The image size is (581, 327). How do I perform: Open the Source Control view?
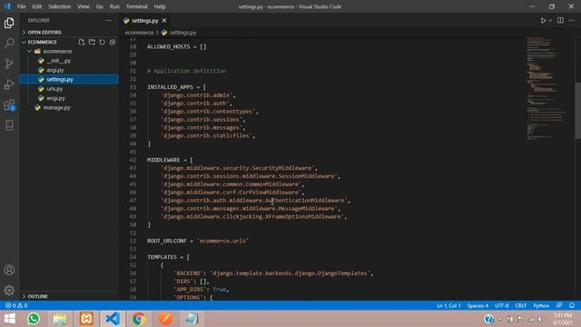pos(9,64)
